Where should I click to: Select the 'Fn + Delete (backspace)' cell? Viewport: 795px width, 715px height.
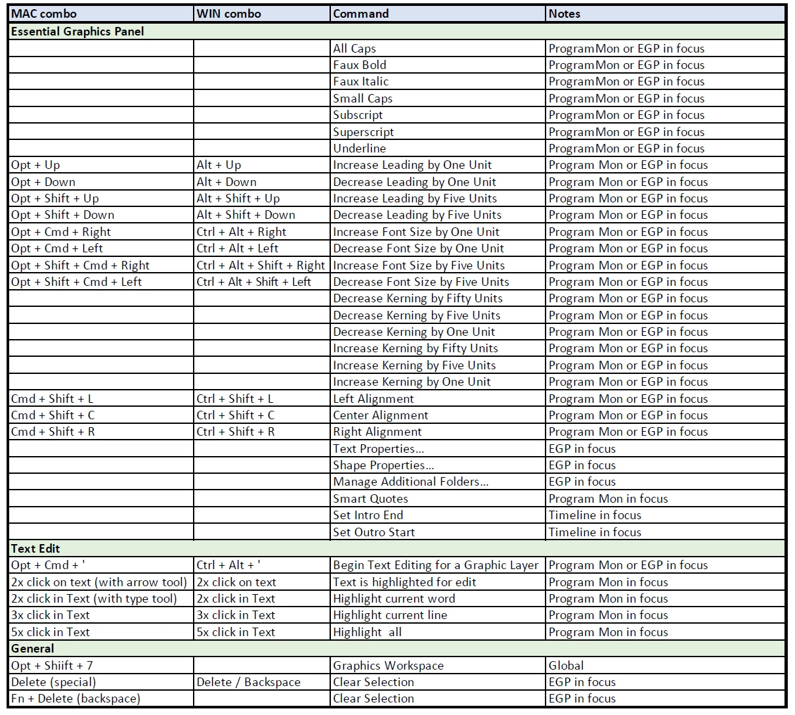pos(101,699)
